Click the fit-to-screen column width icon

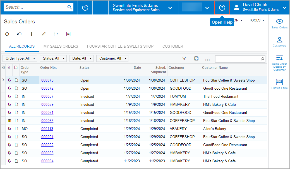click(x=56, y=34)
